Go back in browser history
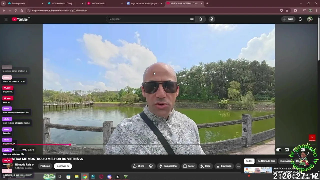This screenshot has width=320, height=180. click(x=4, y=10)
